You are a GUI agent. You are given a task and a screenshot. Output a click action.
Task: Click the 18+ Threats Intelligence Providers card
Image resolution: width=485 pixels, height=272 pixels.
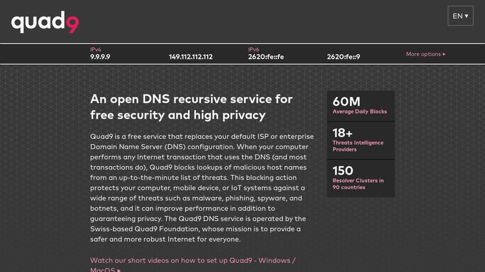(361, 141)
